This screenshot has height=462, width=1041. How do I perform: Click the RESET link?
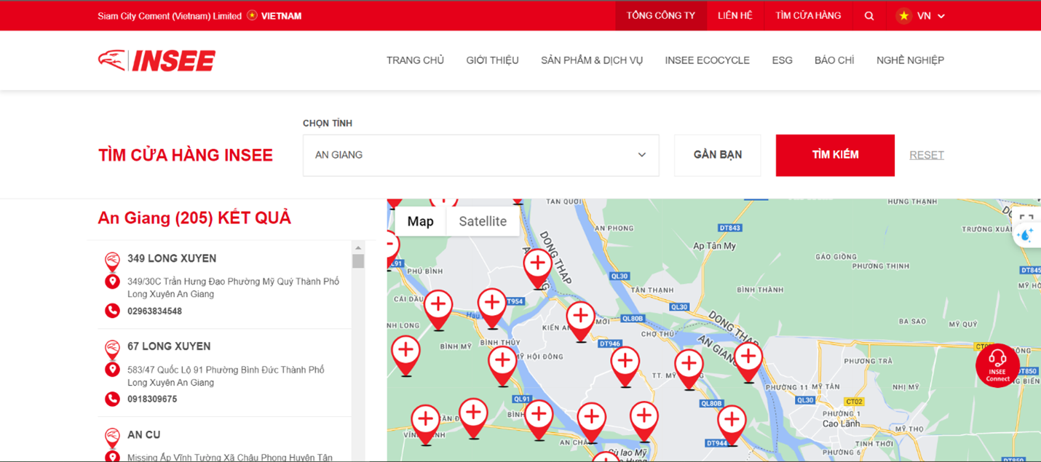[926, 155]
